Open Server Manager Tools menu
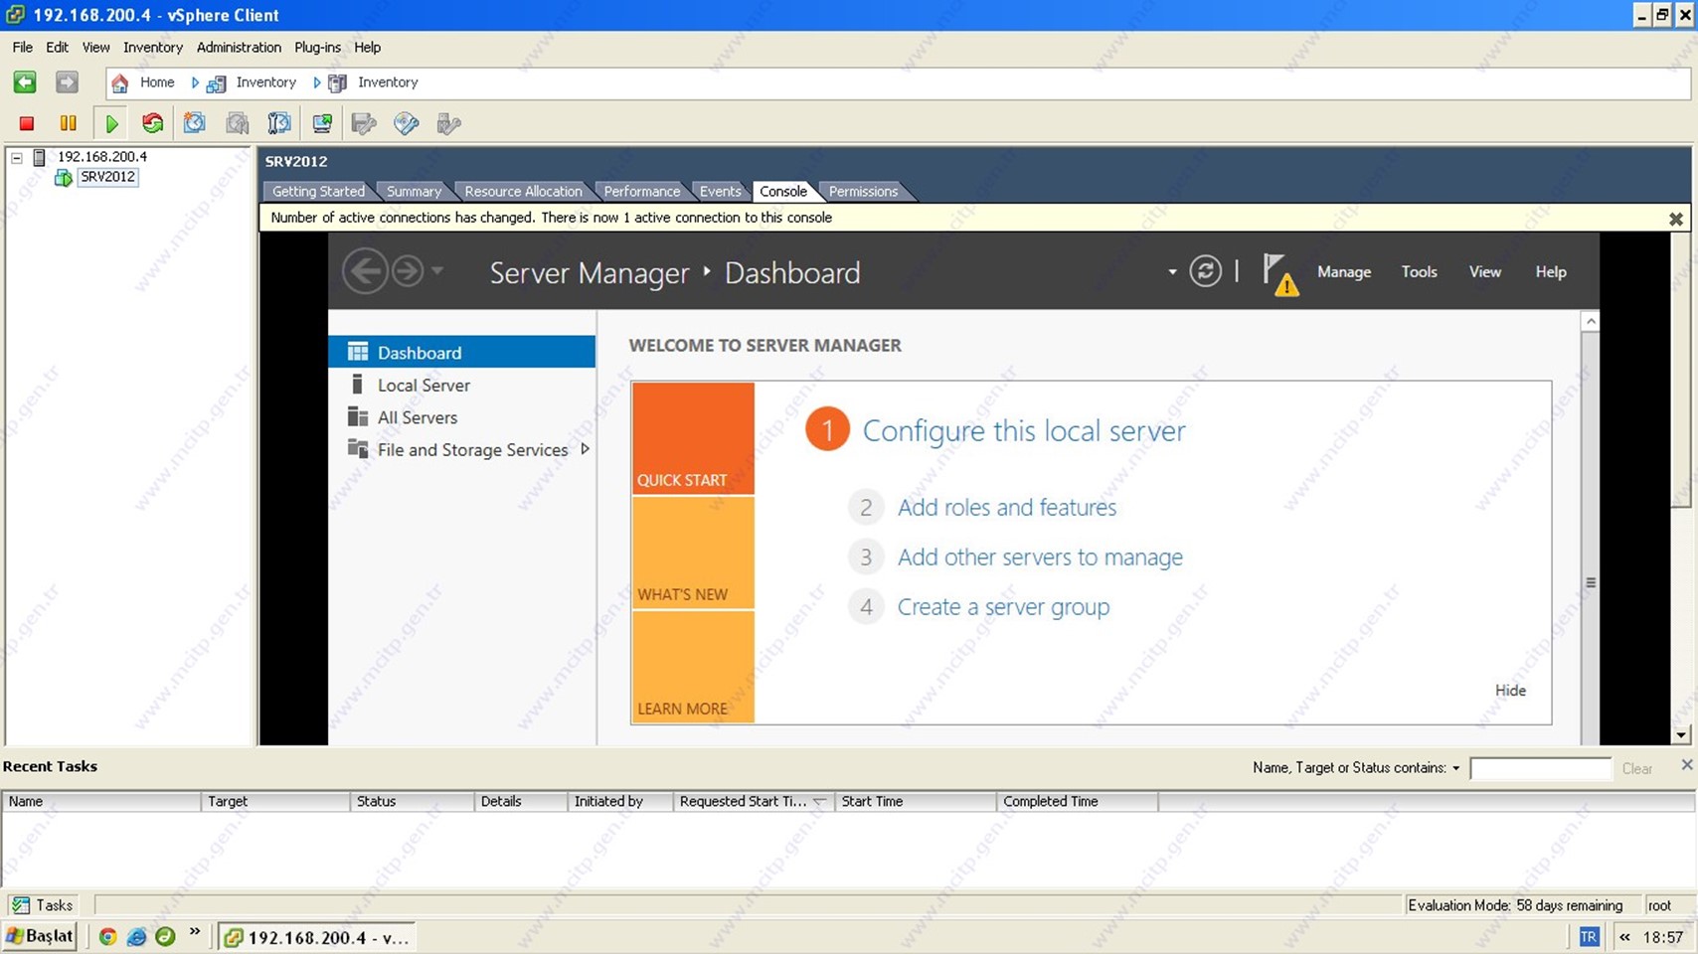This screenshot has height=954, width=1698. 1419,271
